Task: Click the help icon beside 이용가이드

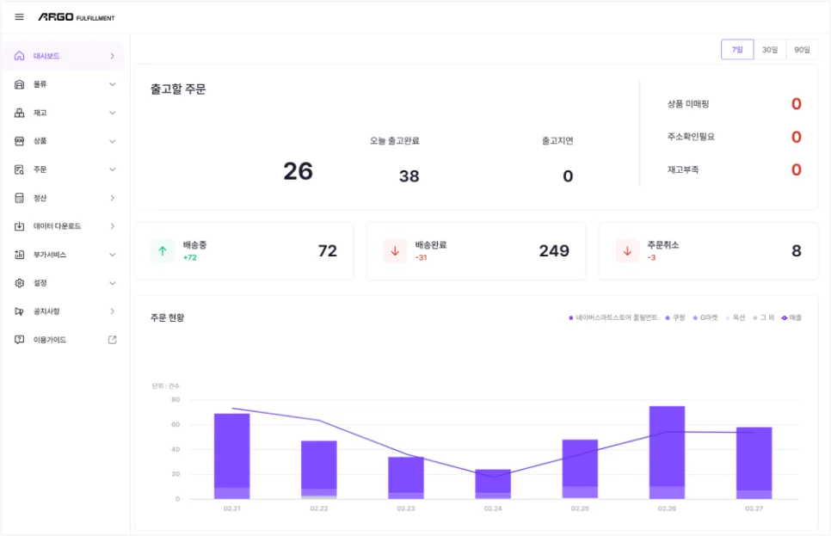Action: (x=19, y=340)
